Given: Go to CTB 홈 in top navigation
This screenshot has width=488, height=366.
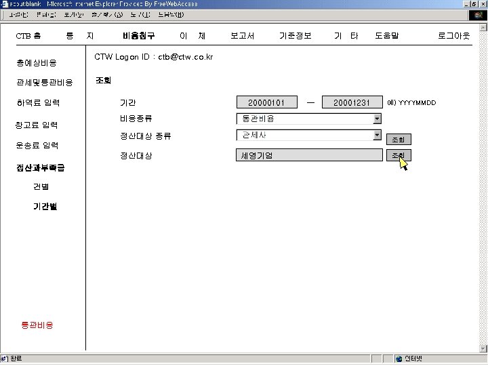Looking at the screenshot, I should point(28,36).
